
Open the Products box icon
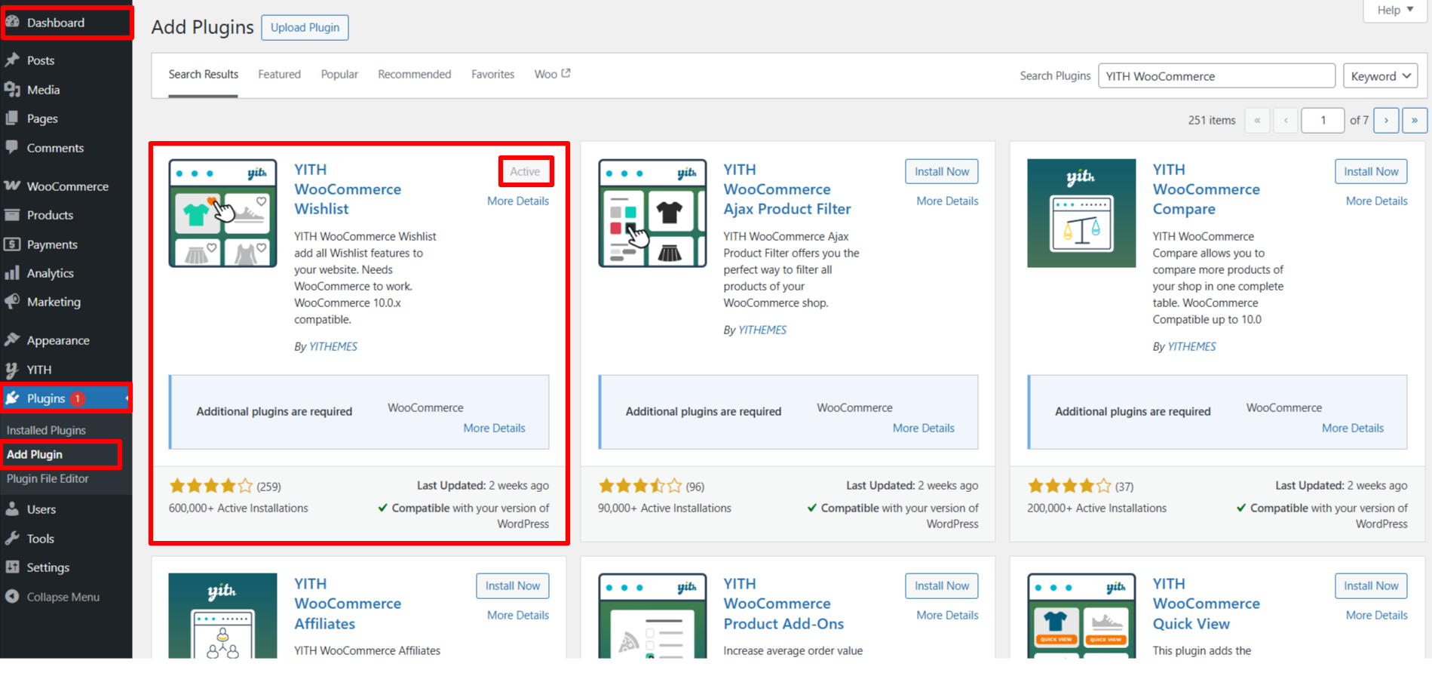(x=12, y=215)
